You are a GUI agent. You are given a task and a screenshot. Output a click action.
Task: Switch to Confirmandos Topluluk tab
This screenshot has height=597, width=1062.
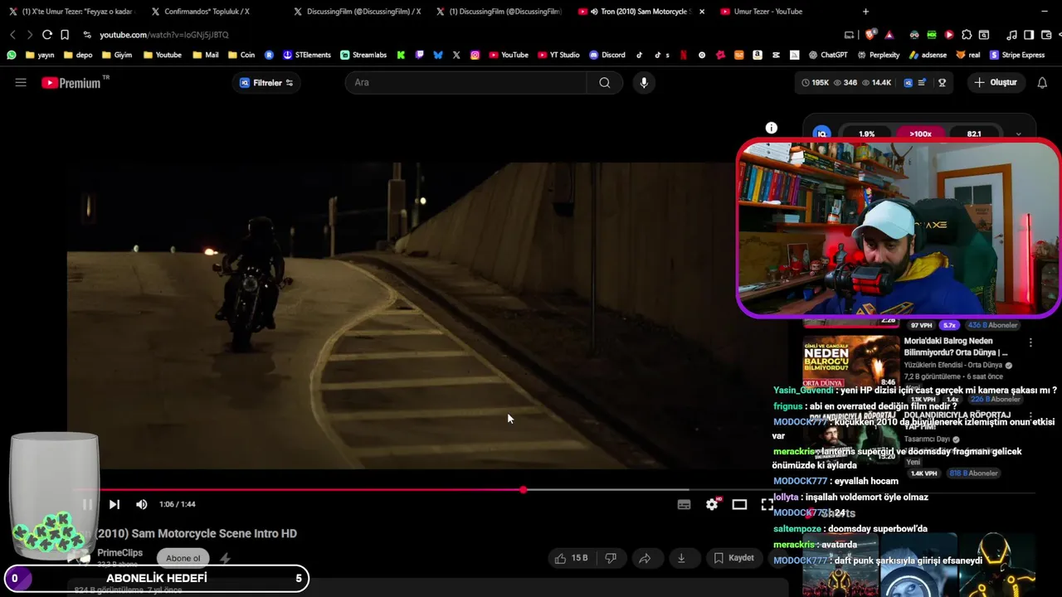206,12
